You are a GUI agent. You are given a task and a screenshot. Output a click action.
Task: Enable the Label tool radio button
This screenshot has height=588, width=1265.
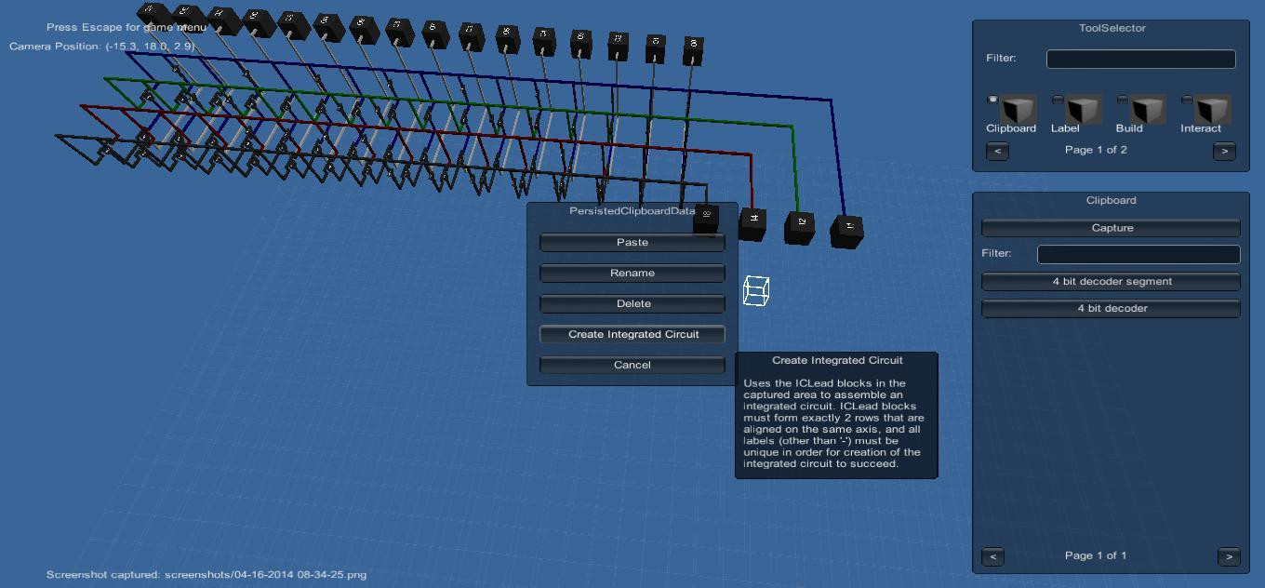tap(1058, 100)
